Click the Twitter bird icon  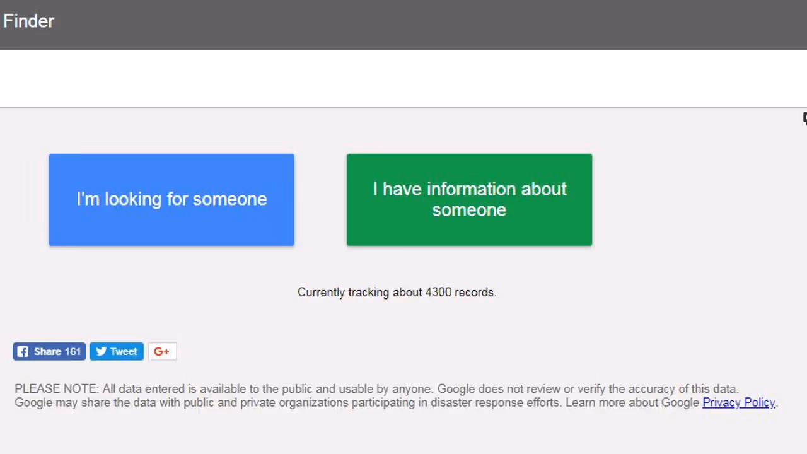pyautogui.click(x=101, y=351)
